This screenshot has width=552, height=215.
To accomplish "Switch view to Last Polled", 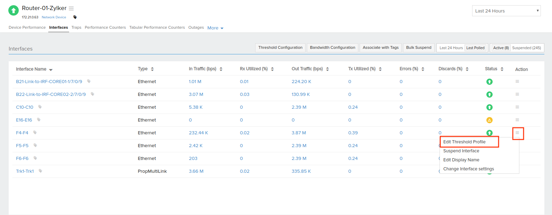I will [x=475, y=48].
